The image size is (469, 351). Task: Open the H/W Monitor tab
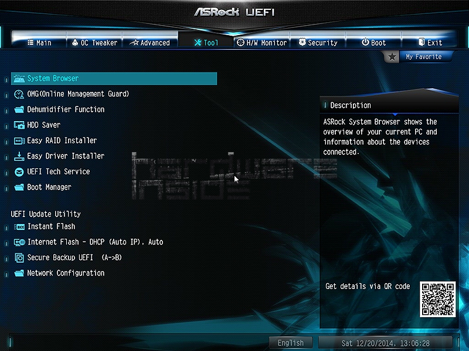point(261,43)
